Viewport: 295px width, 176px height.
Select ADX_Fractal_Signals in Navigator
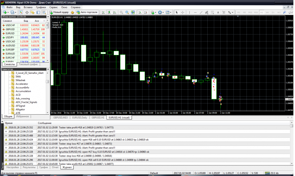[x=26, y=102]
